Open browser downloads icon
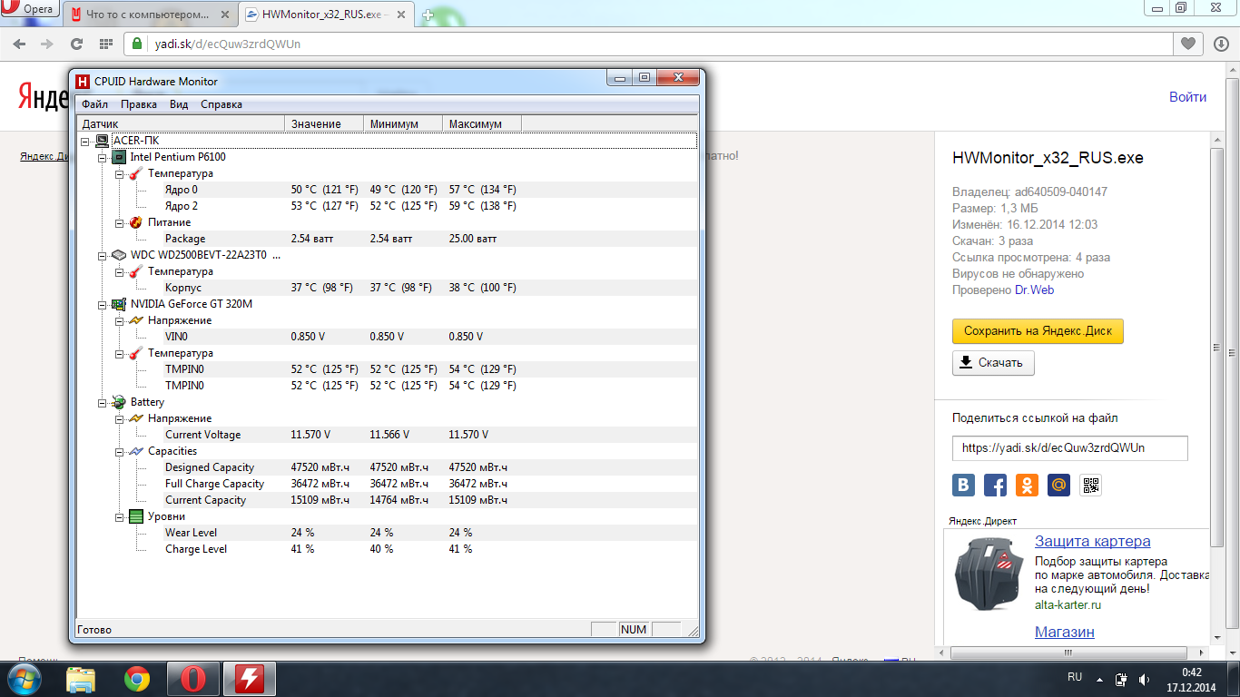The height and width of the screenshot is (697, 1240). point(1221,44)
